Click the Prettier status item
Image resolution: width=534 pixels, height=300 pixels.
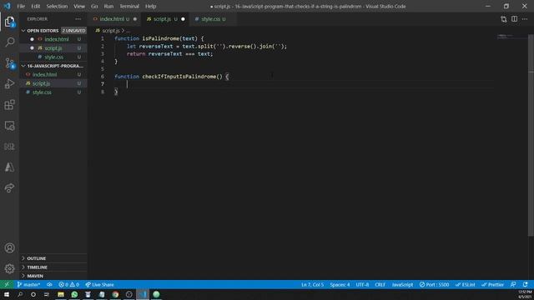pyautogui.click(x=492, y=285)
